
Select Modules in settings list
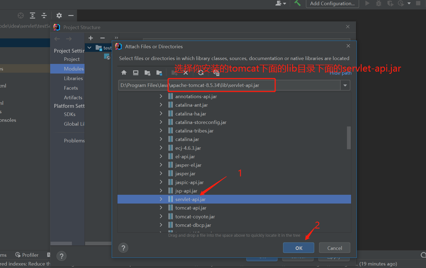pos(67,69)
